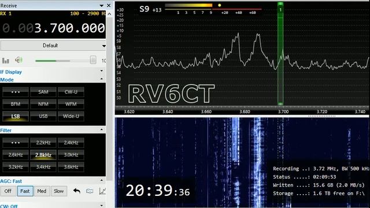Click 3.720 on the frequency scale

pos(322,112)
